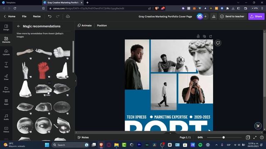Screen dimensions: 266x149
Task: Open the Audio sidebar panel
Action: 6,117
